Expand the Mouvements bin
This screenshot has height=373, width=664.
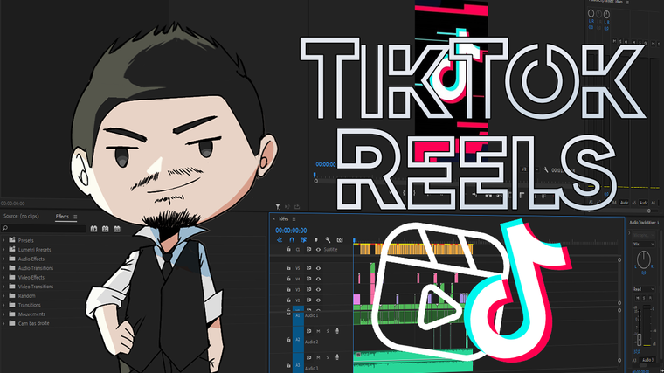pyautogui.click(x=3, y=314)
